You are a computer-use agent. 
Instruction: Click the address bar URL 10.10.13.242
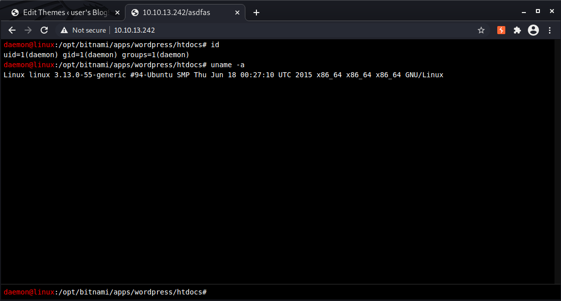point(134,31)
